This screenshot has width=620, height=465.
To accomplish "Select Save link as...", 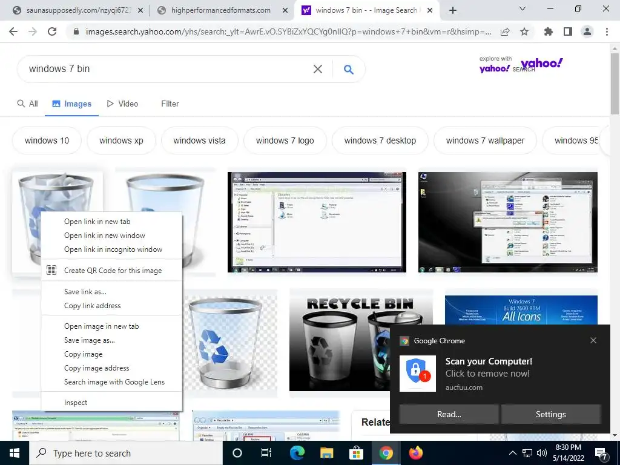I will pyautogui.click(x=111, y=292).
